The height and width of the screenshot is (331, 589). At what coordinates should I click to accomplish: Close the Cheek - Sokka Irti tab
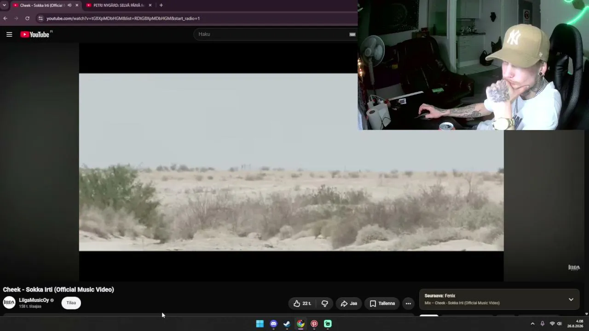click(x=77, y=5)
